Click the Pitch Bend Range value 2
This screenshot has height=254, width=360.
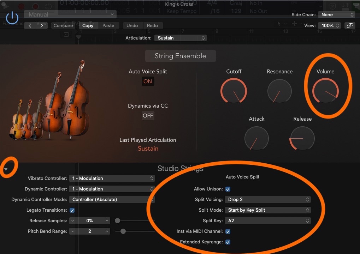click(90, 231)
